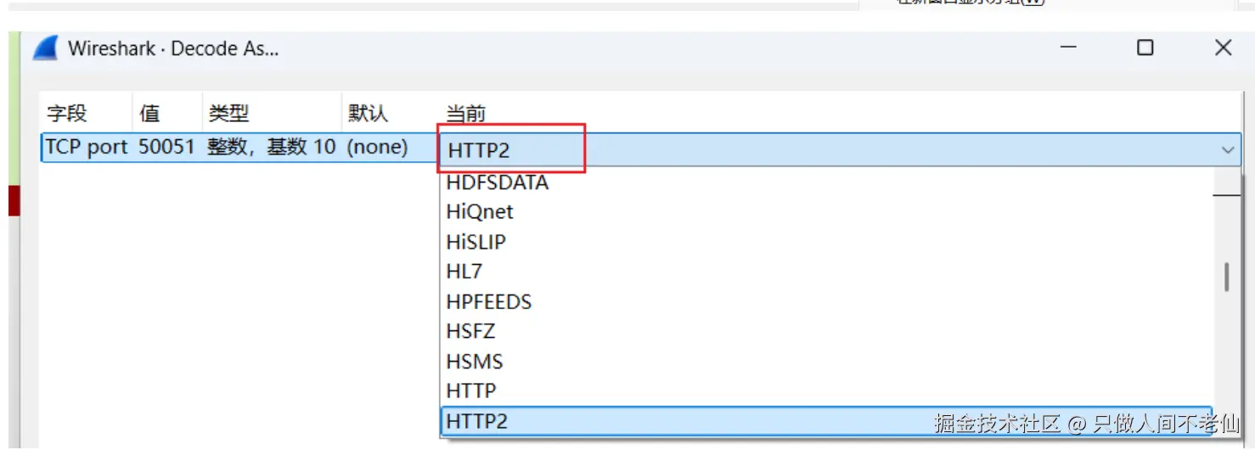The height and width of the screenshot is (450, 1255).
Task: Pick HSMS in the dropdown list
Action: (475, 362)
